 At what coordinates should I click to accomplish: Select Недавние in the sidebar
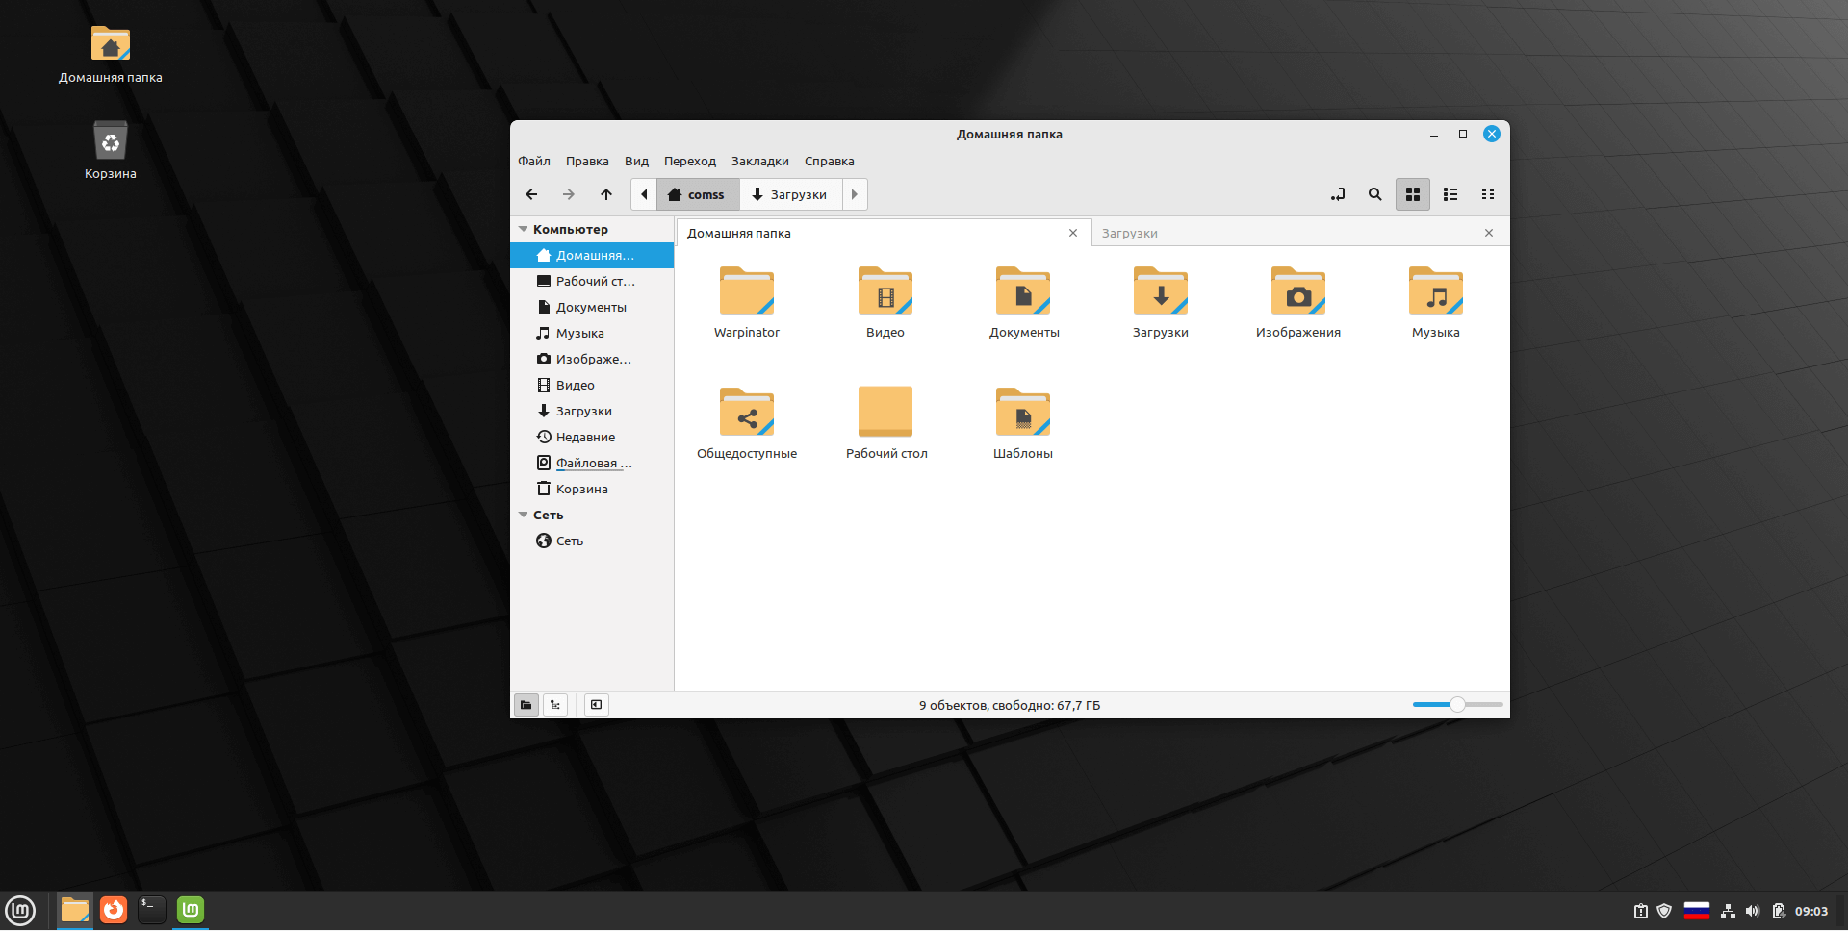pos(585,438)
